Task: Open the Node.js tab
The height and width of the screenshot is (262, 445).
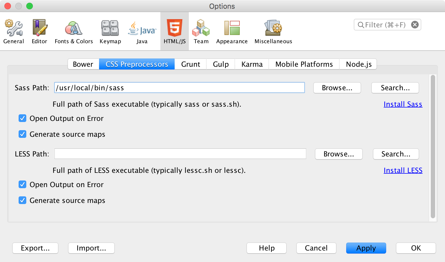Action: pos(358,64)
